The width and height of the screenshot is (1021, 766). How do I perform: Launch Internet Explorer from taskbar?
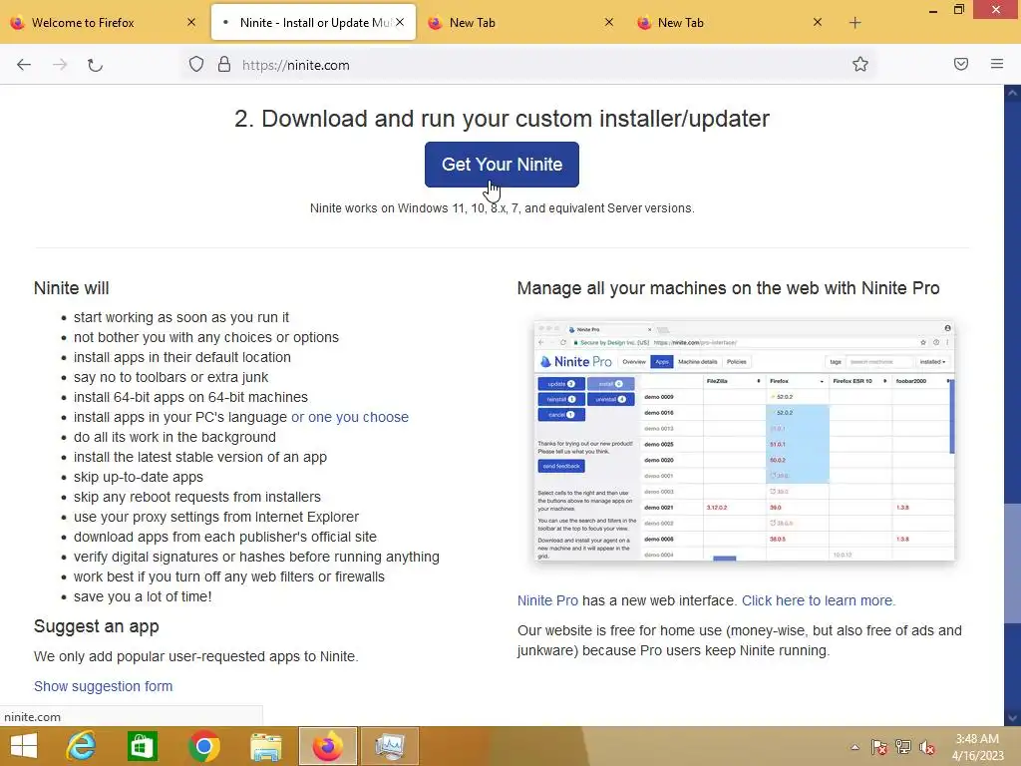[82, 746]
